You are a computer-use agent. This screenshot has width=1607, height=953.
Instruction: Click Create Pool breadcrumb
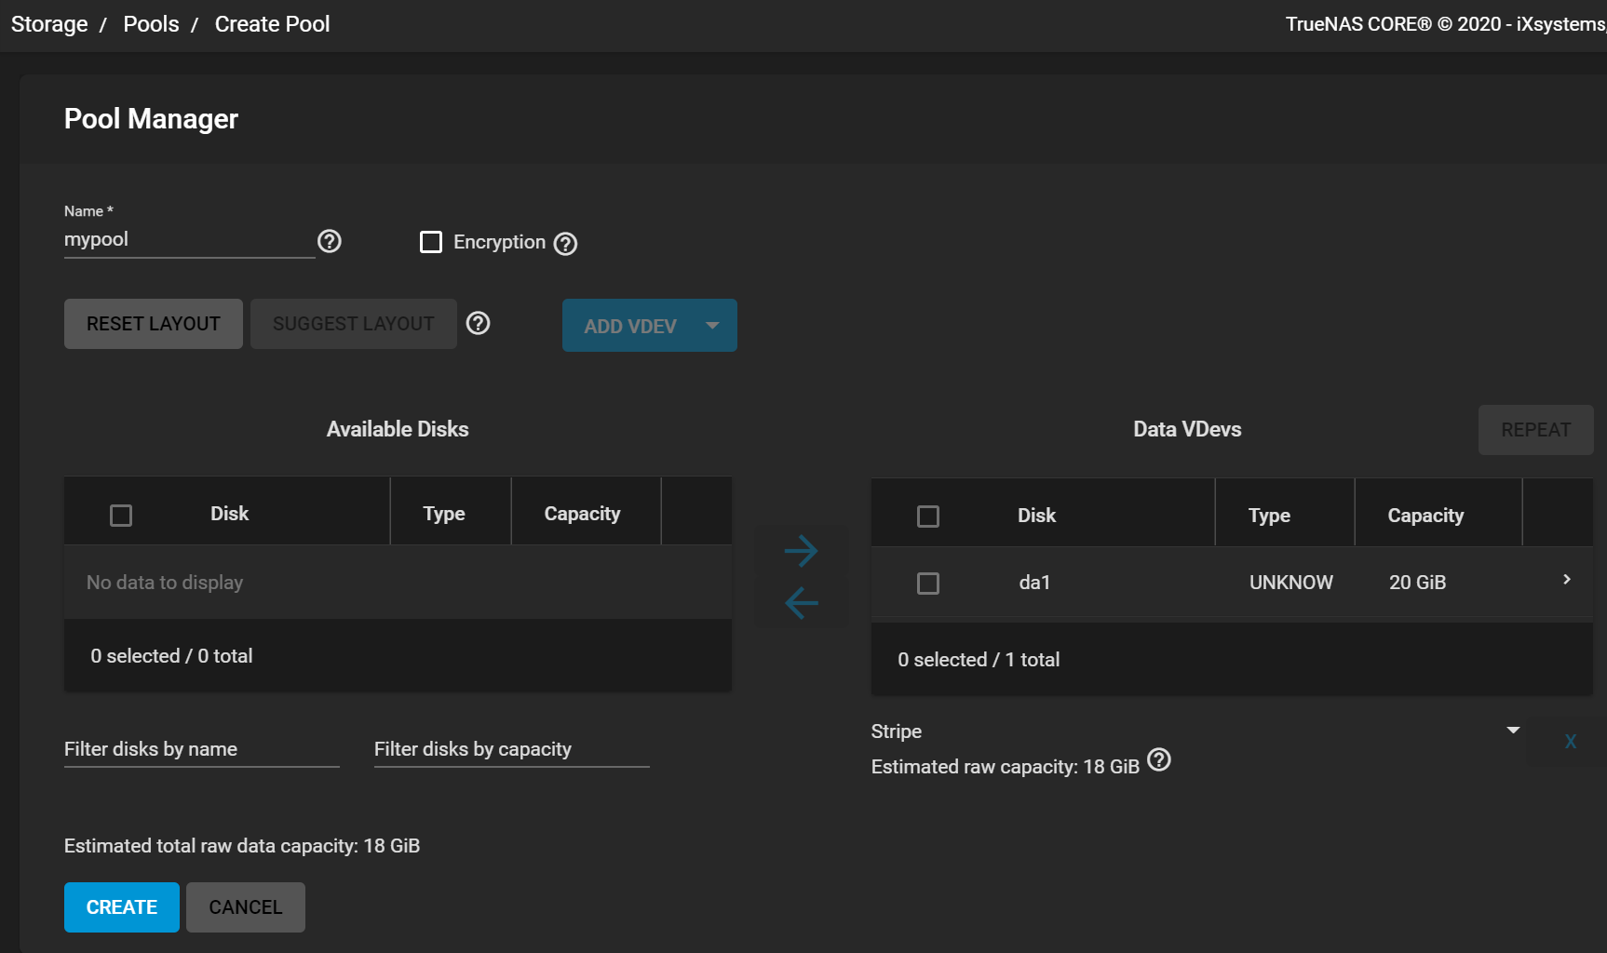click(x=272, y=24)
